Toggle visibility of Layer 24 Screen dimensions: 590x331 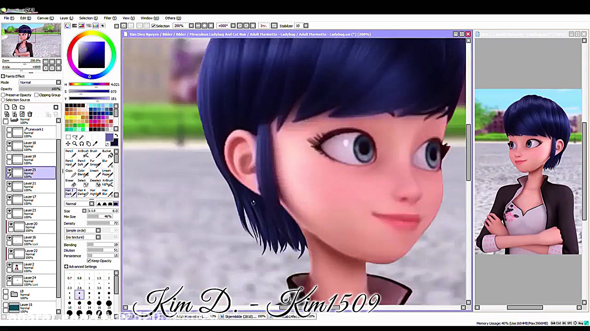point(9,278)
